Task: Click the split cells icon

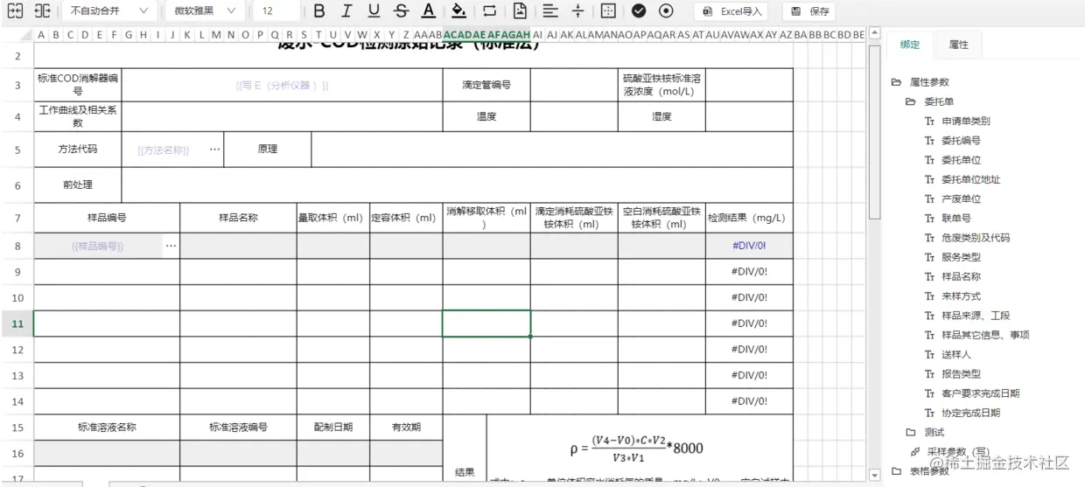Action: (x=43, y=11)
